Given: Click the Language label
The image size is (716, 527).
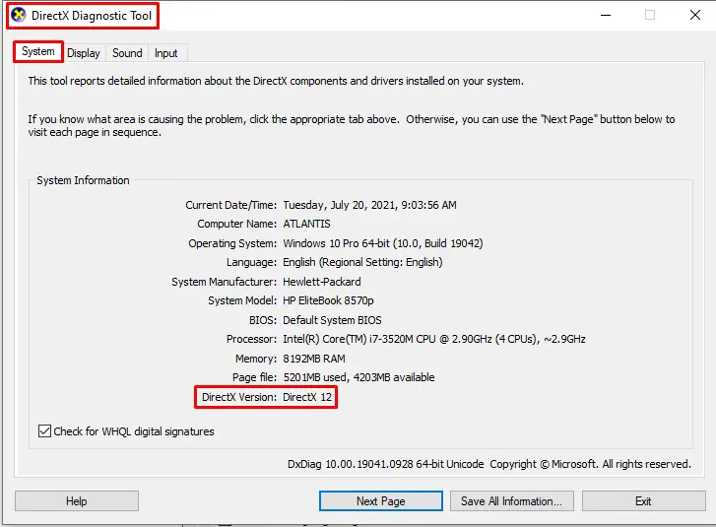Looking at the screenshot, I should [251, 262].
